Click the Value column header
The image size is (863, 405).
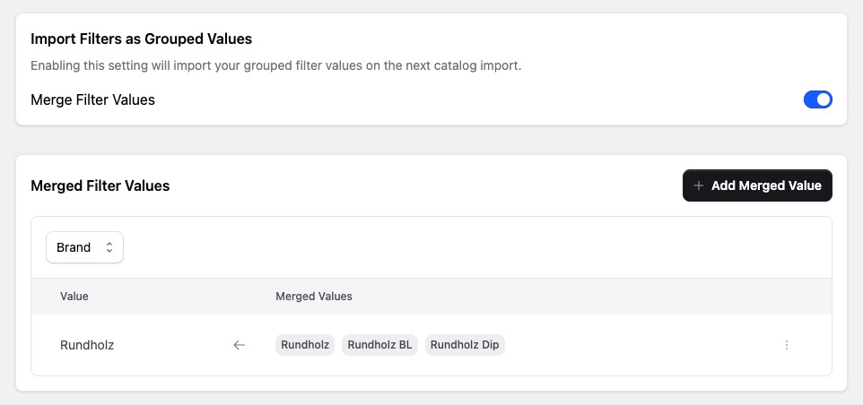74,296
